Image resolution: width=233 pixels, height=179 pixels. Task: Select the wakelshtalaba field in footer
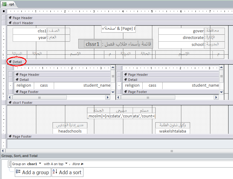coord(173,131)
